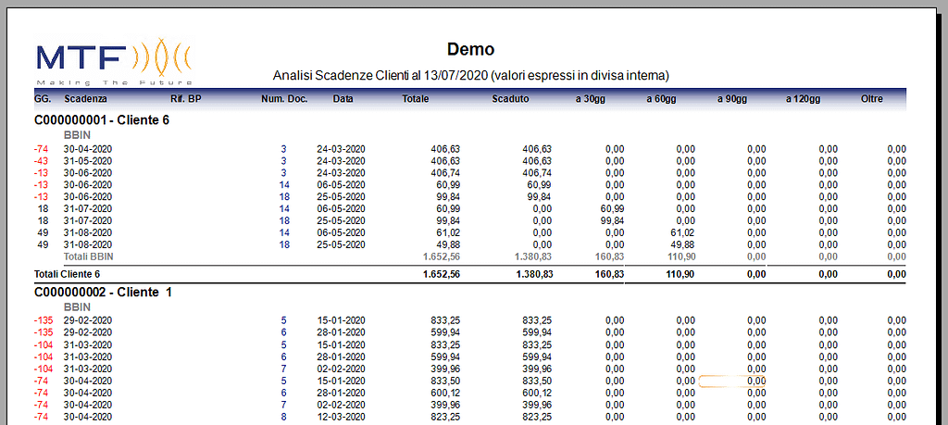Select 833,50 in the Totale column
The image size is (948, 425).
tap(445, 381)
